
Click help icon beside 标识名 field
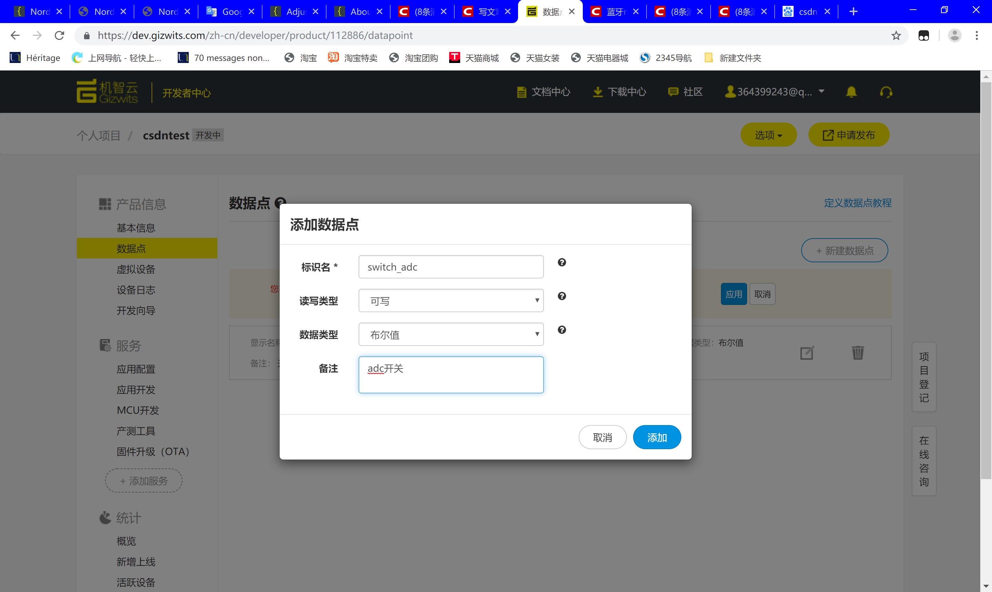pyautogui.click(x=562, y=263)
